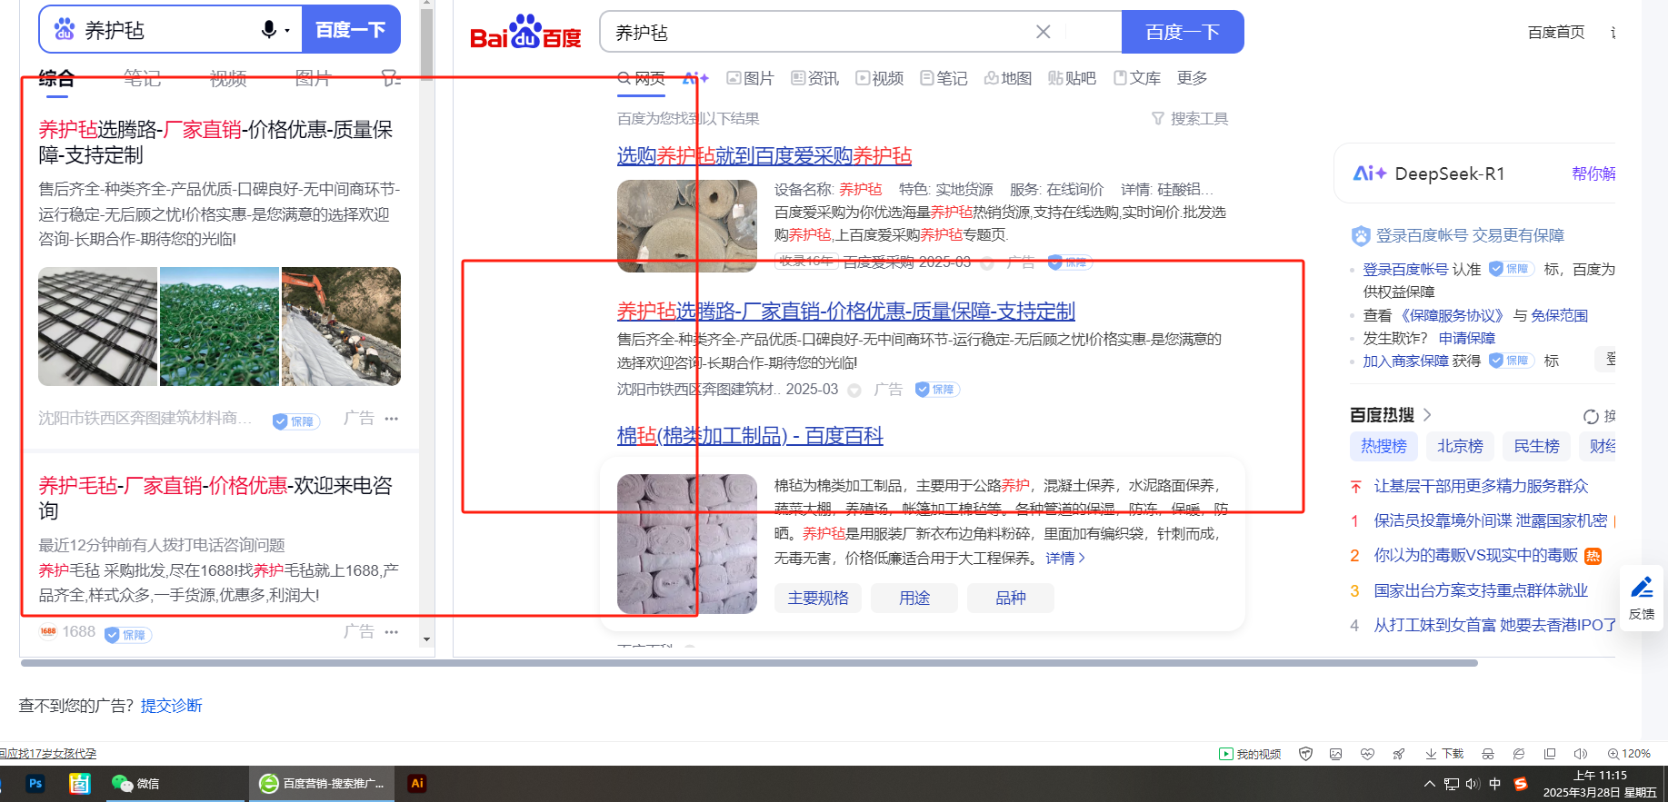This screenshot has width=1668, height=802.
Task: Click 加入商家保障 link
Action: pyautogui.click(x=1405, y=361)
